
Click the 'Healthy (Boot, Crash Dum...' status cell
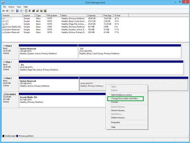point(73,21)
